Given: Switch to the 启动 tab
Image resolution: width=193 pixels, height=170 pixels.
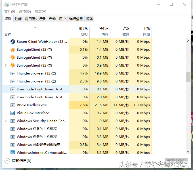Looking at the screenshot, I should [52, 19].
